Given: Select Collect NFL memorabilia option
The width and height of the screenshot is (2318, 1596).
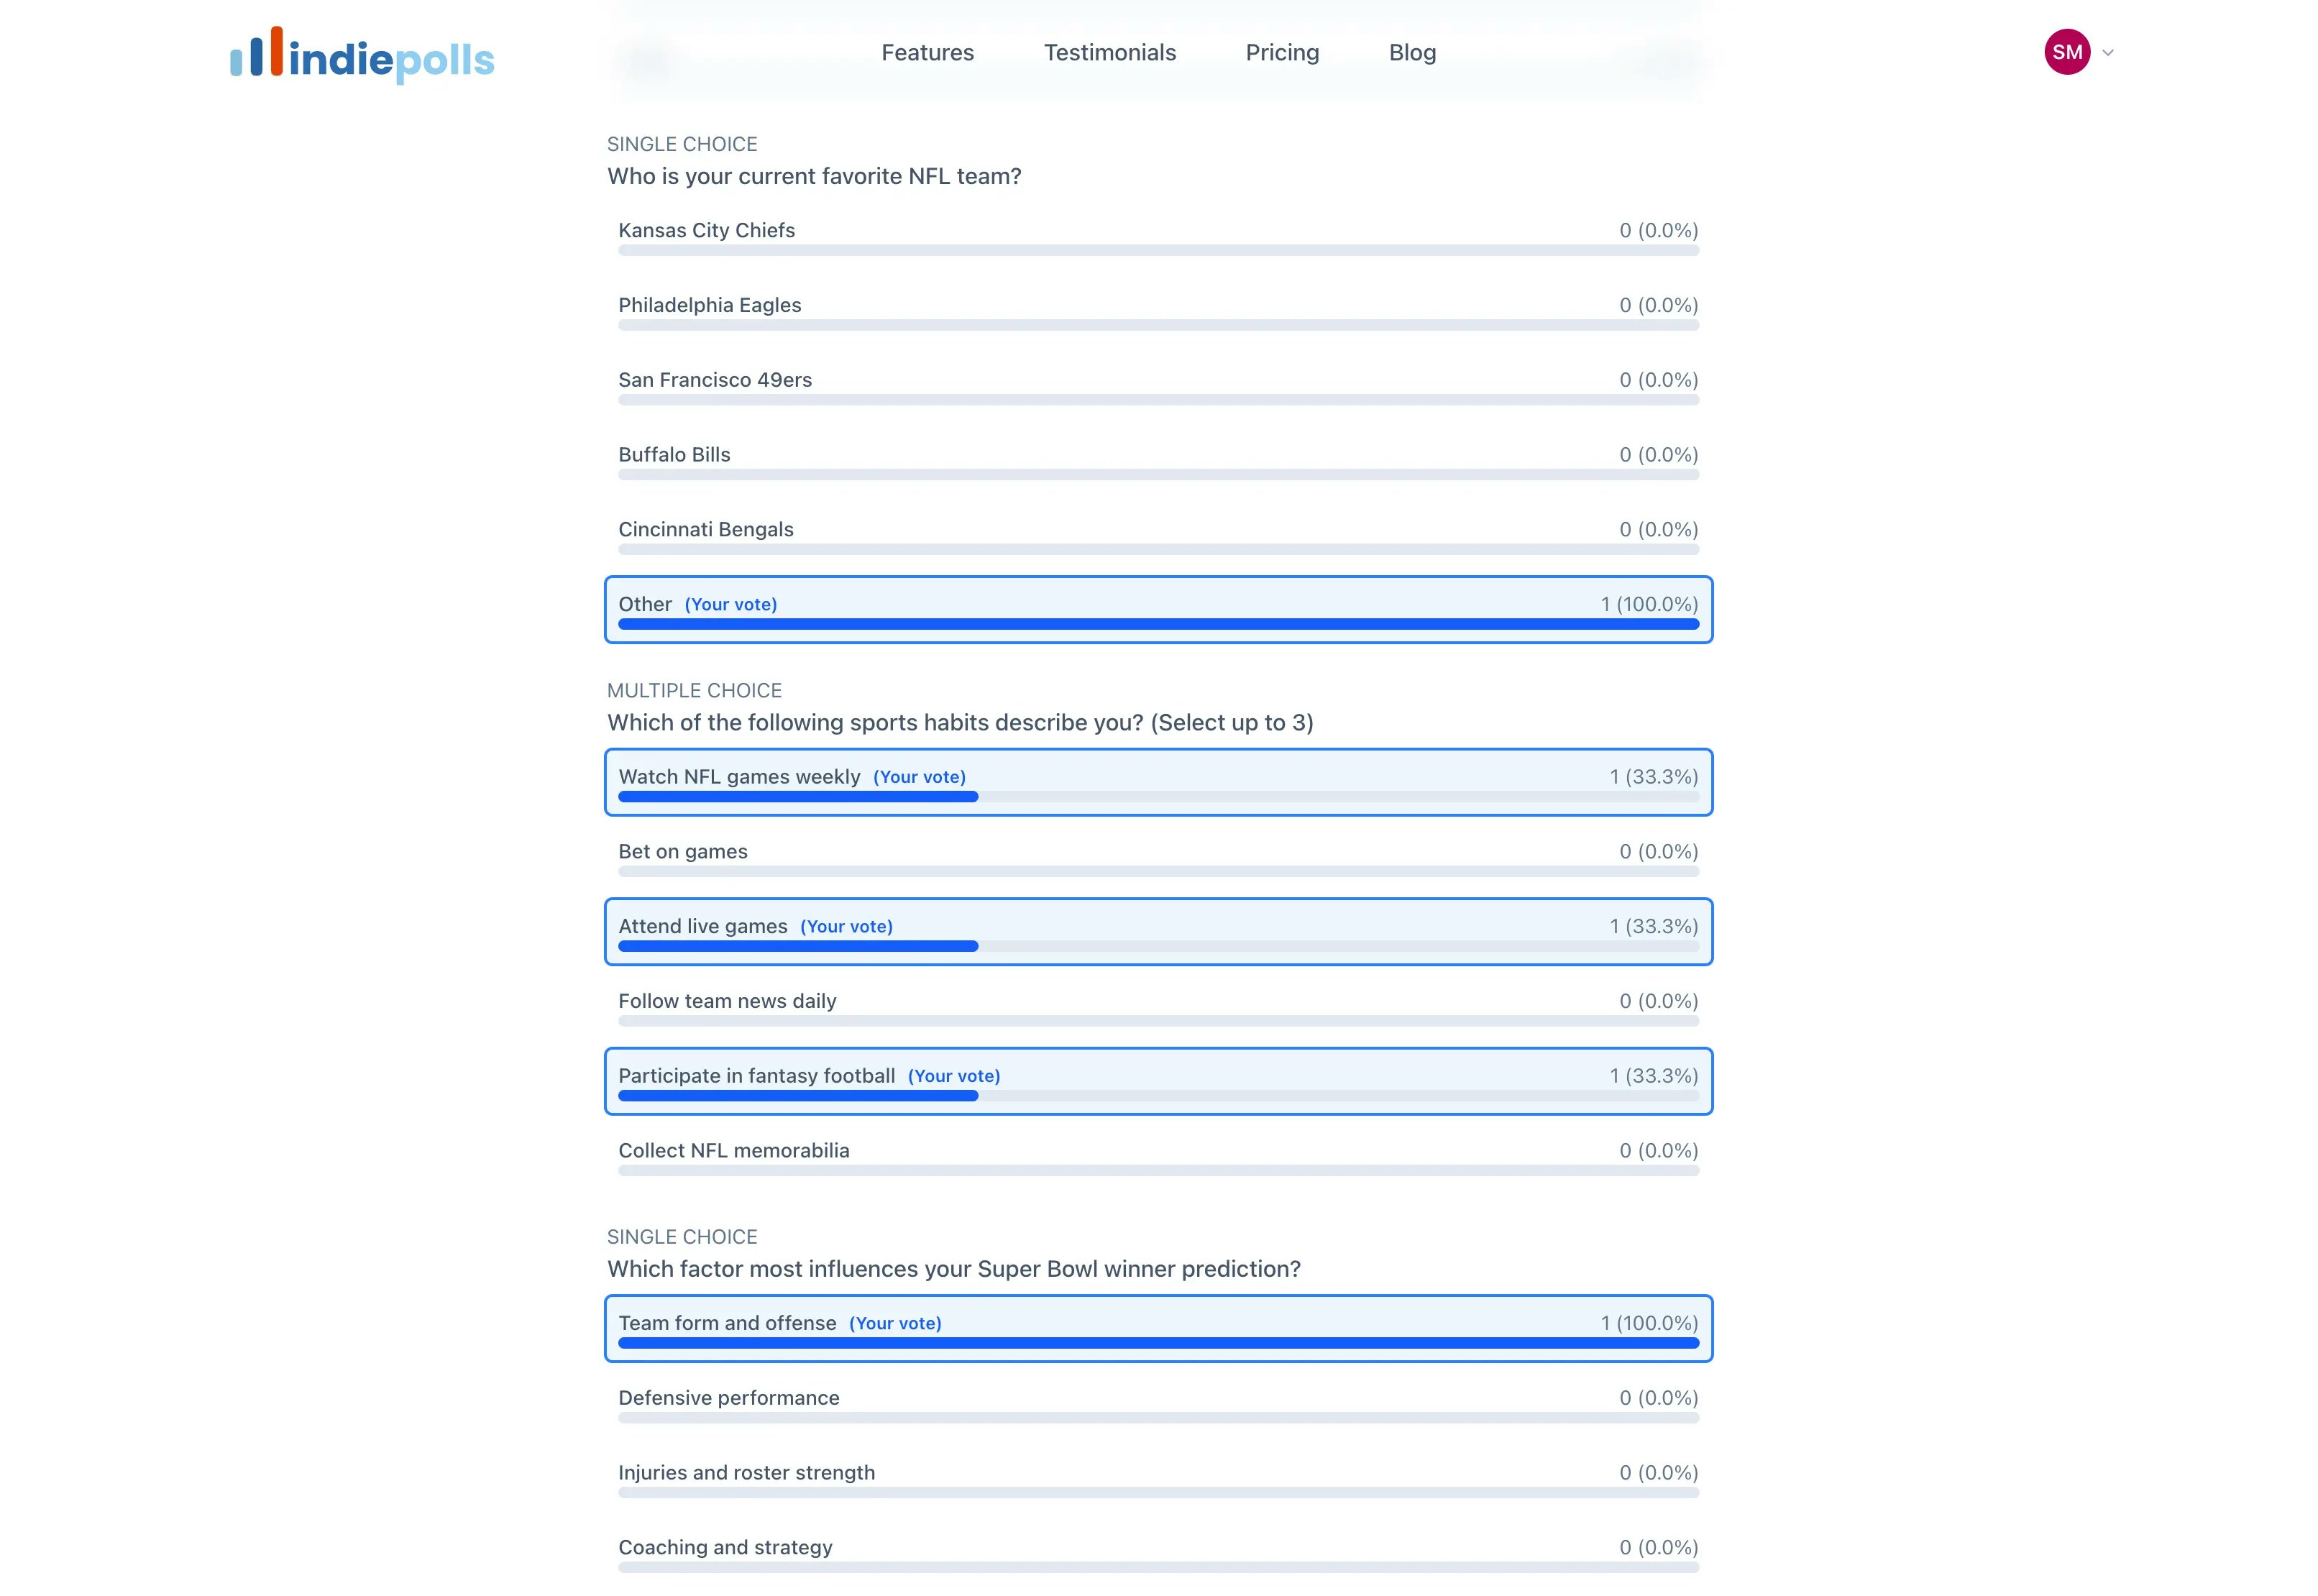Looking at the screenshot, I should (x=1158, y=1157).
